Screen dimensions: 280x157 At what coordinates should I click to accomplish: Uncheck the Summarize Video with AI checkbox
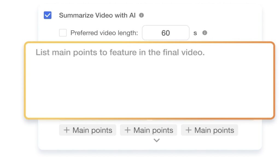47,15
